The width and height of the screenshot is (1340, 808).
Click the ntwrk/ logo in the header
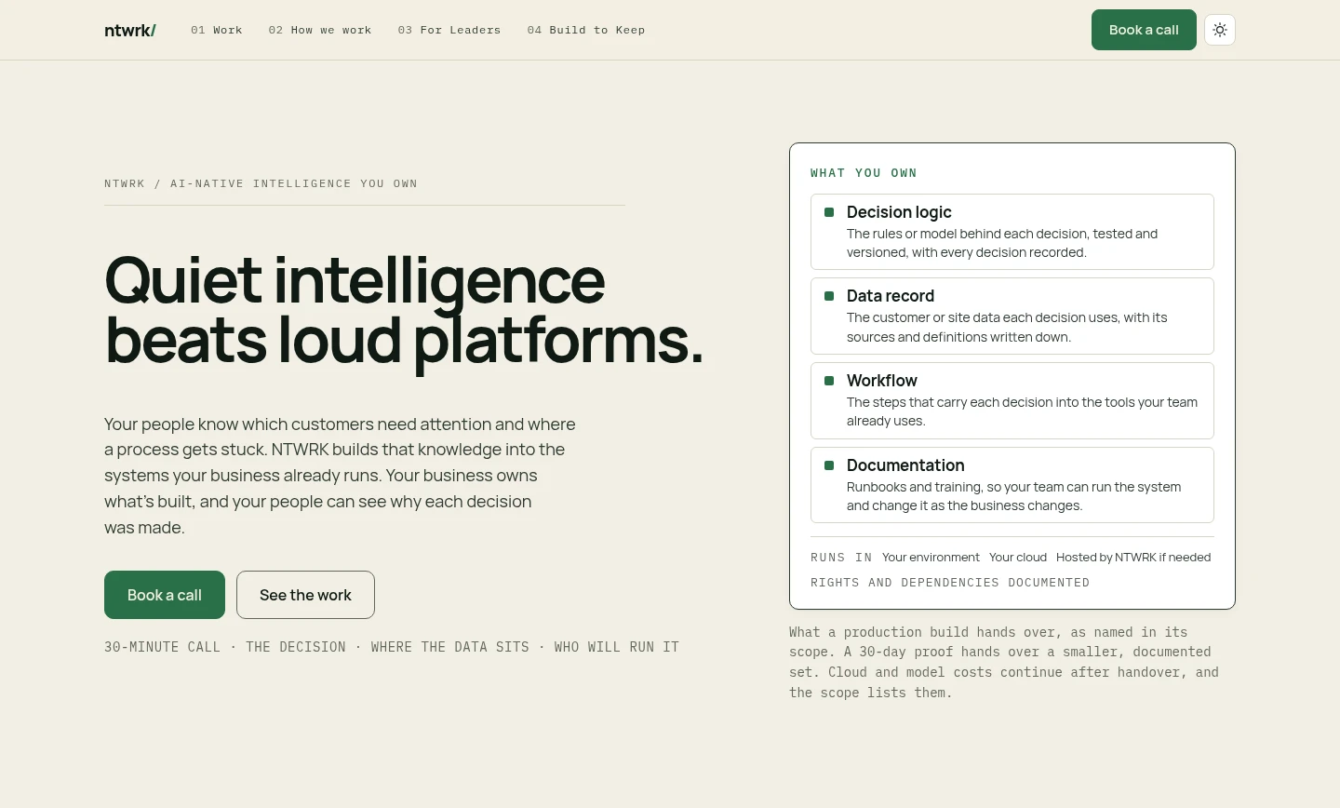click(130, 30)
